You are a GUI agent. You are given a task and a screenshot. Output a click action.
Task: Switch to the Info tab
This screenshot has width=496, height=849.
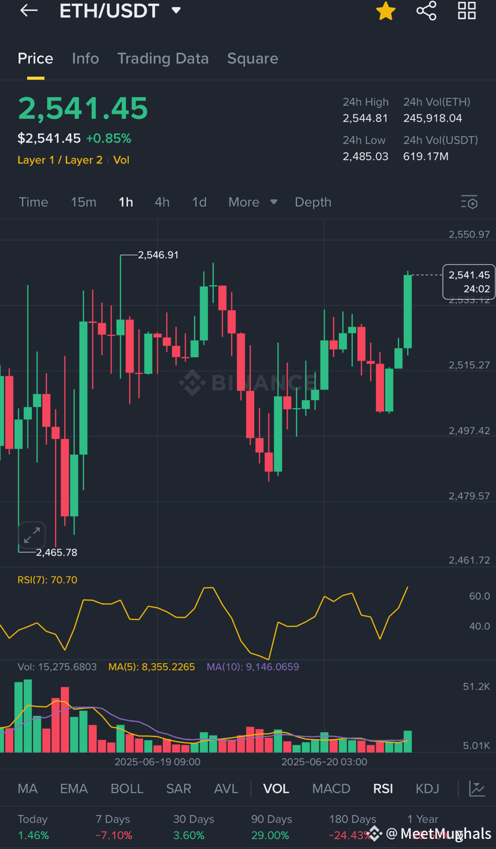[x=85, y=58]
